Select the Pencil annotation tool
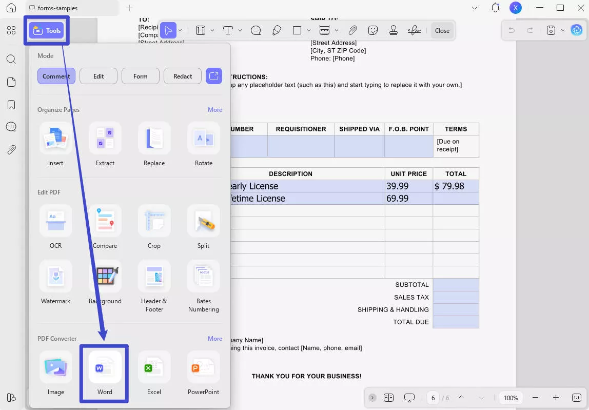 pyautogui.click(x=277, y=30)
